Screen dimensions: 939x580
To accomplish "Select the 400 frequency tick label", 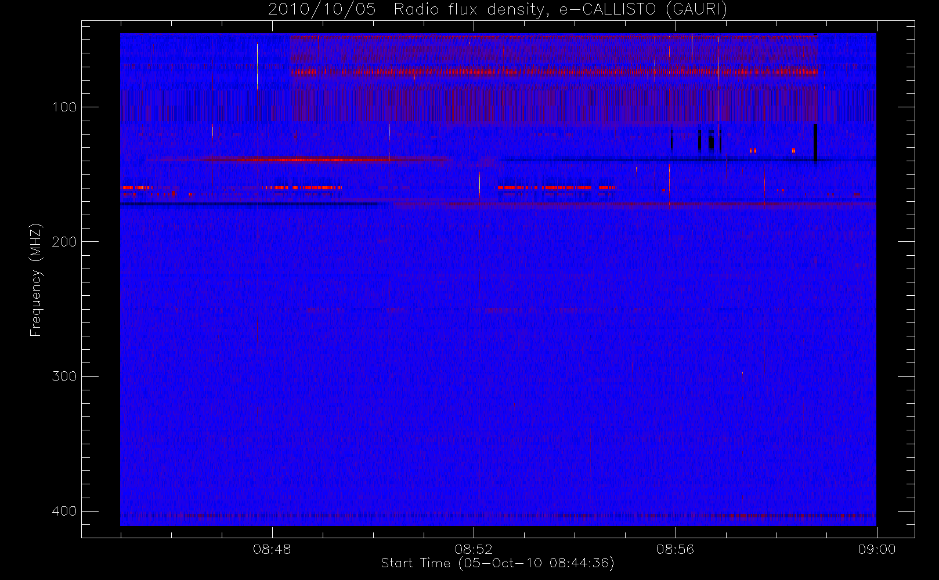I will point(64,511).
